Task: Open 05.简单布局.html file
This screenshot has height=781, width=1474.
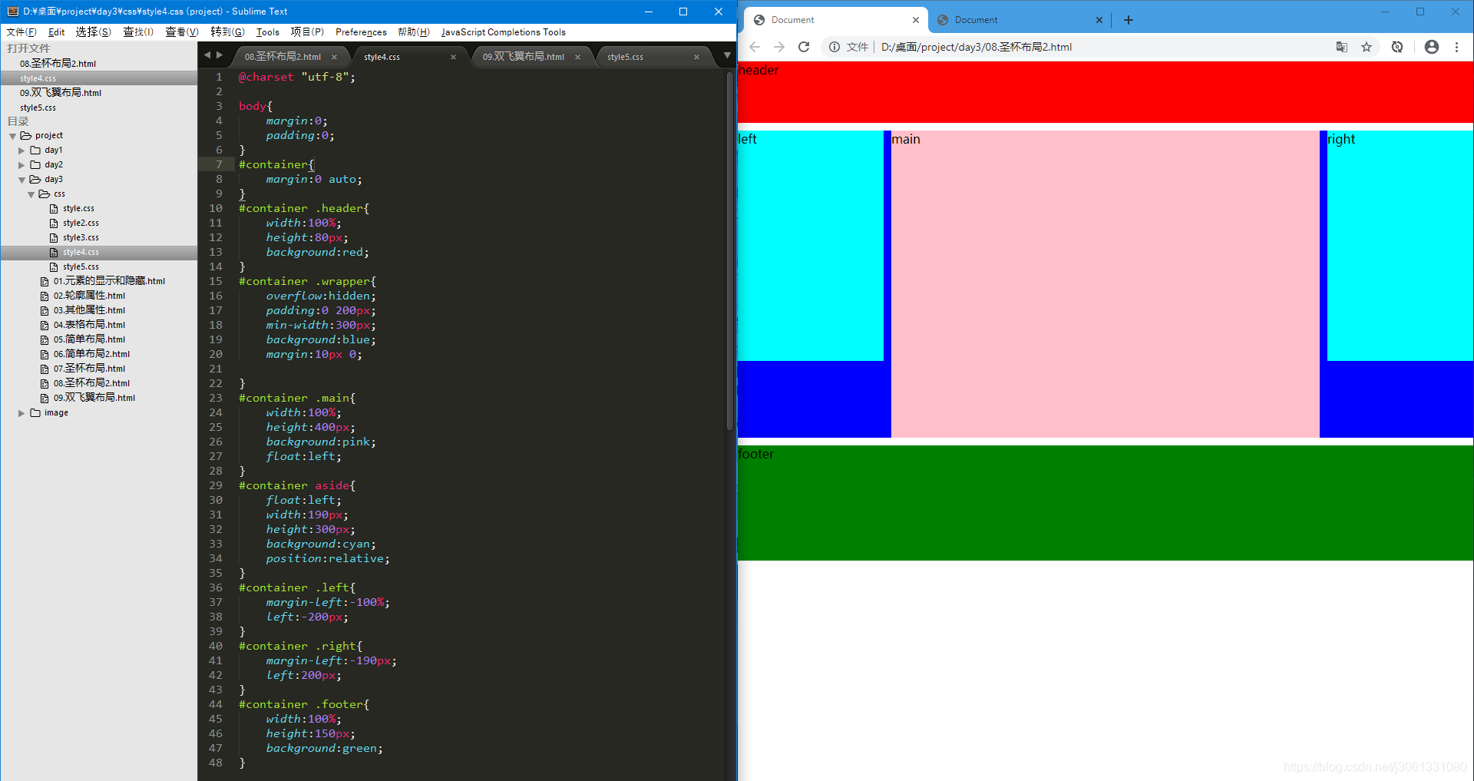Action: pyautogui.click(x=89, y=339)
